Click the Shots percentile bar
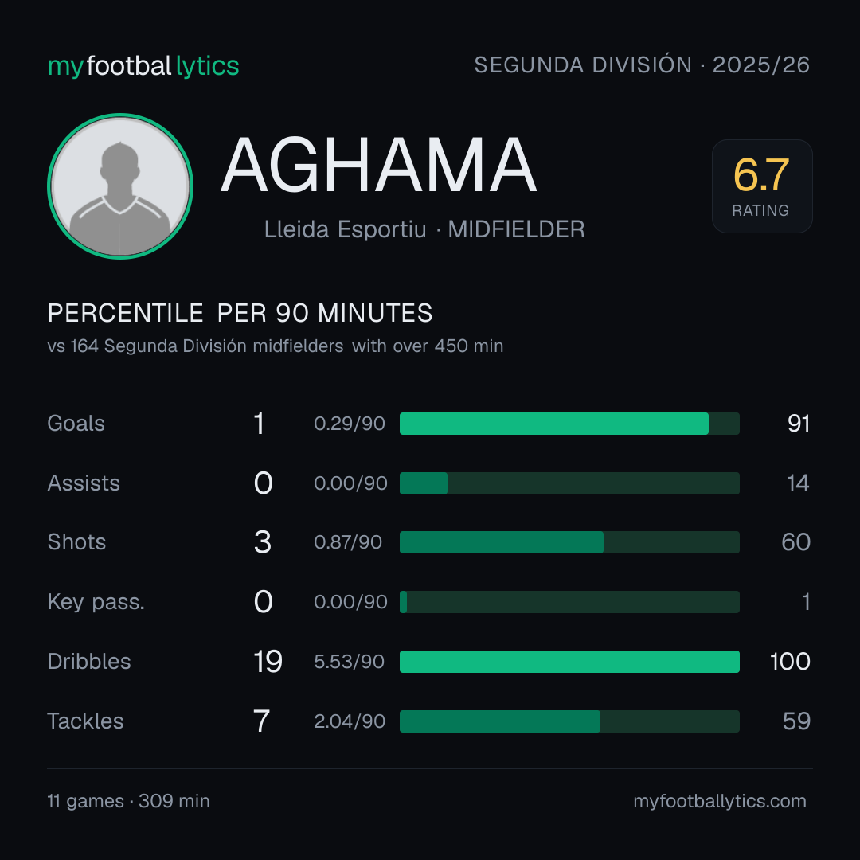This screenshot has width=860, height=860. (x=569, y=542)
